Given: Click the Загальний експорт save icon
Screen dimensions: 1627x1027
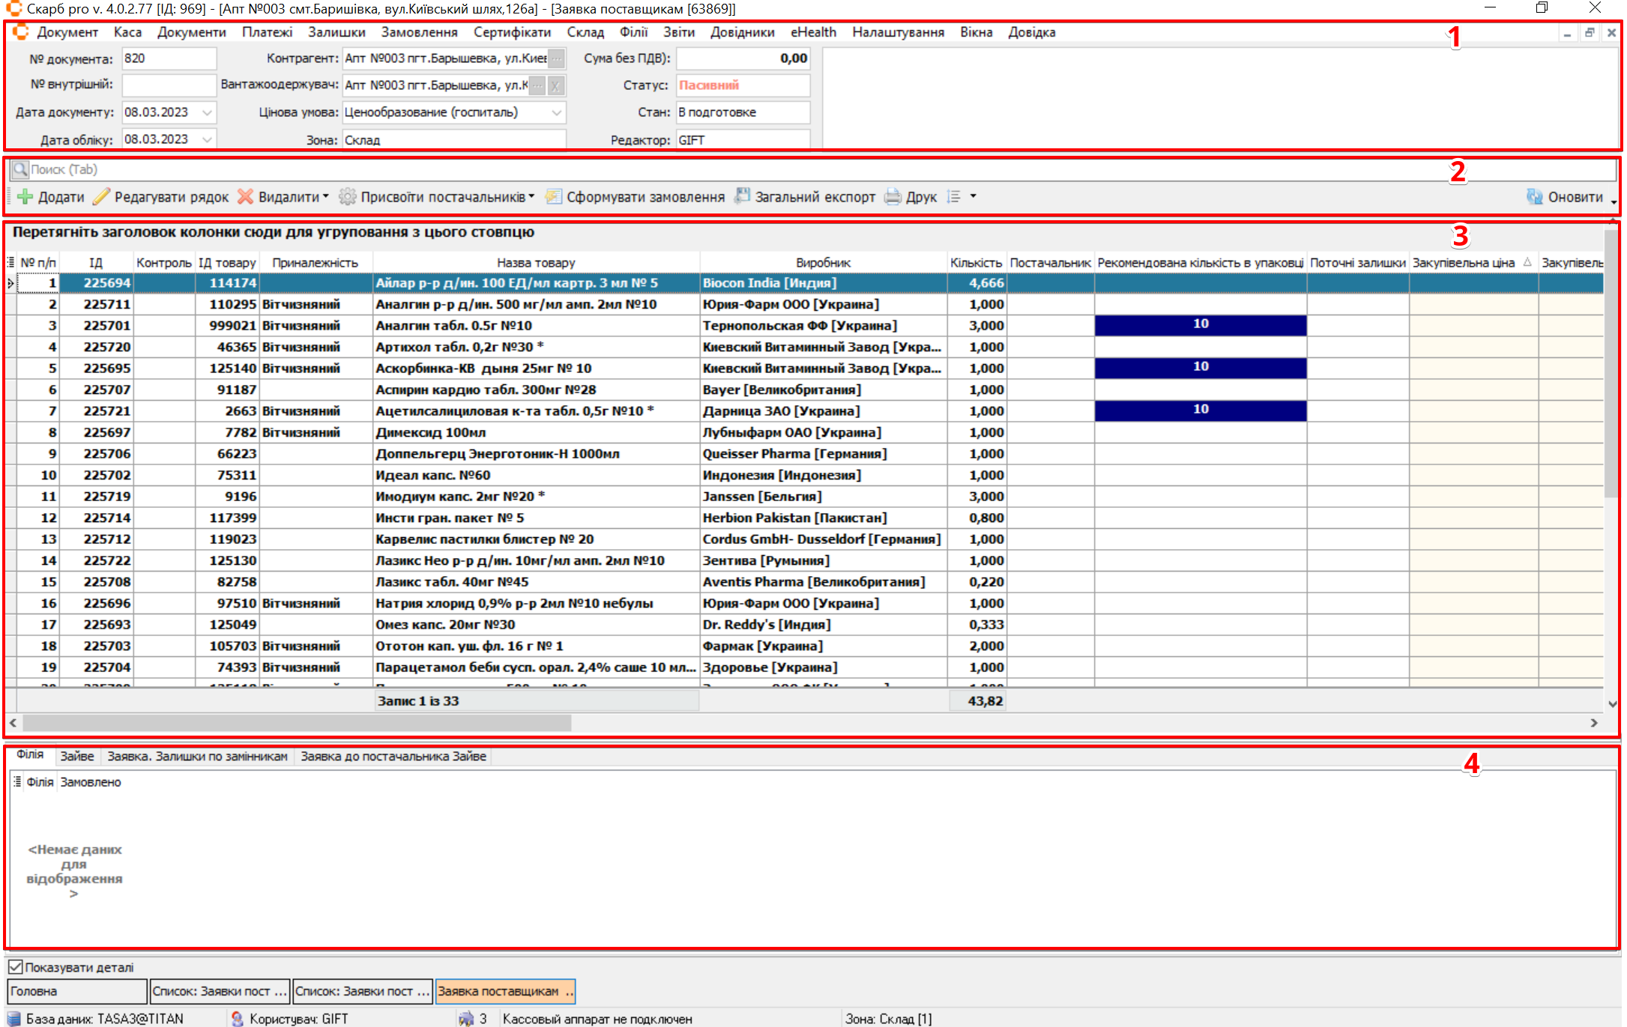Looking at the screenshot, I should point(742,196).
